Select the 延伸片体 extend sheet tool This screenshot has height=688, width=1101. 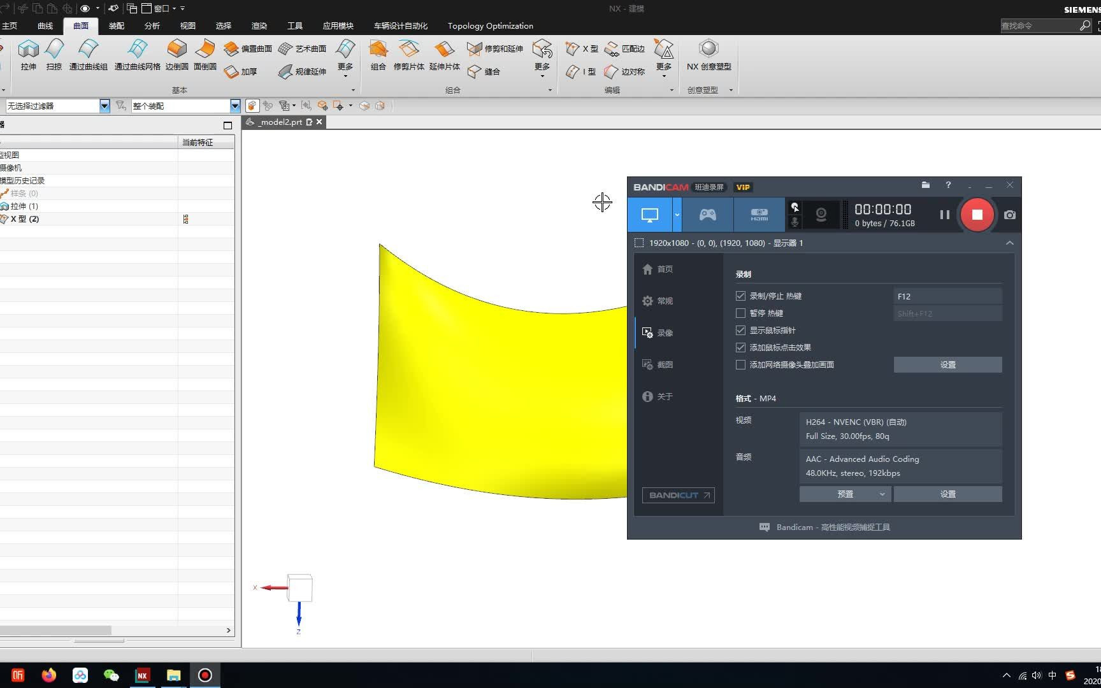click(x=444, y=55)
